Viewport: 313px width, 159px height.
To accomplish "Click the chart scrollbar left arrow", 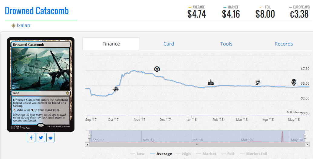I will [x=87, y=144].
